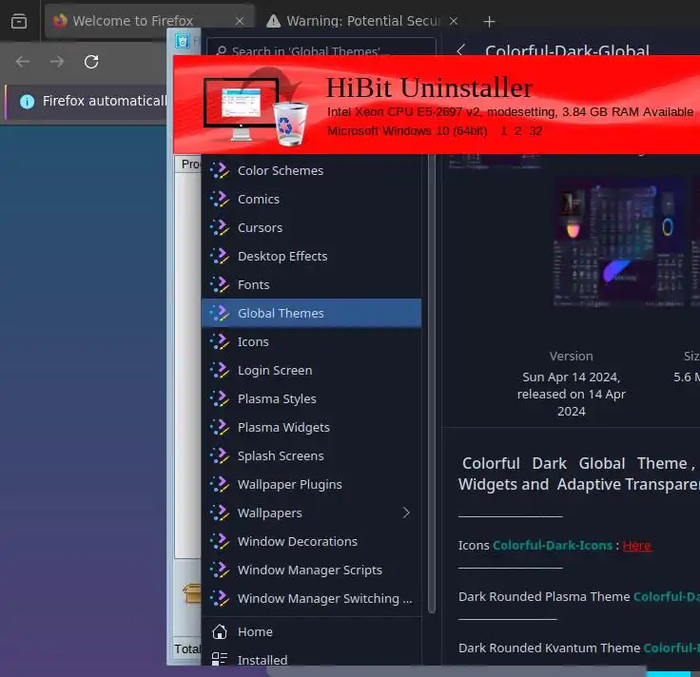Image resolution: width=700 pixels, height=677 pixels.
Task: Click the Wallpapers category icon
Action: [x=220, y=513]
